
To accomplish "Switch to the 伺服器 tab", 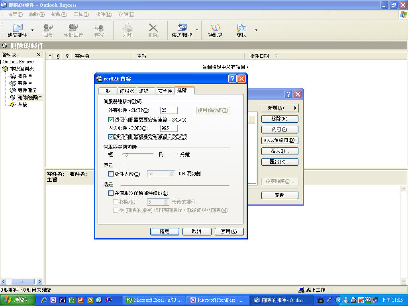I will 127,91.
